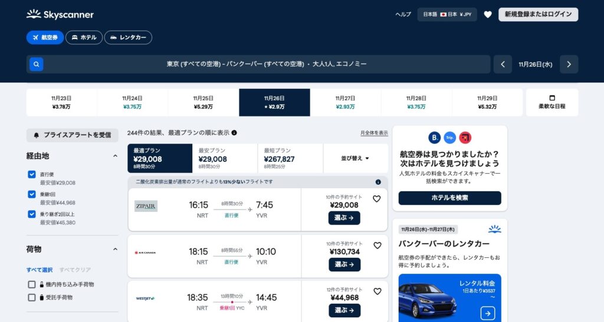Open the 並び替え sort dropdown
This screenshot has width=604, height=322.
click(355, 158)
